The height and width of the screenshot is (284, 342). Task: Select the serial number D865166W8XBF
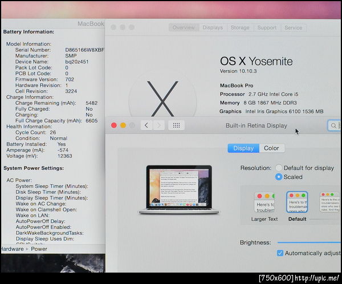pos(84,50)
